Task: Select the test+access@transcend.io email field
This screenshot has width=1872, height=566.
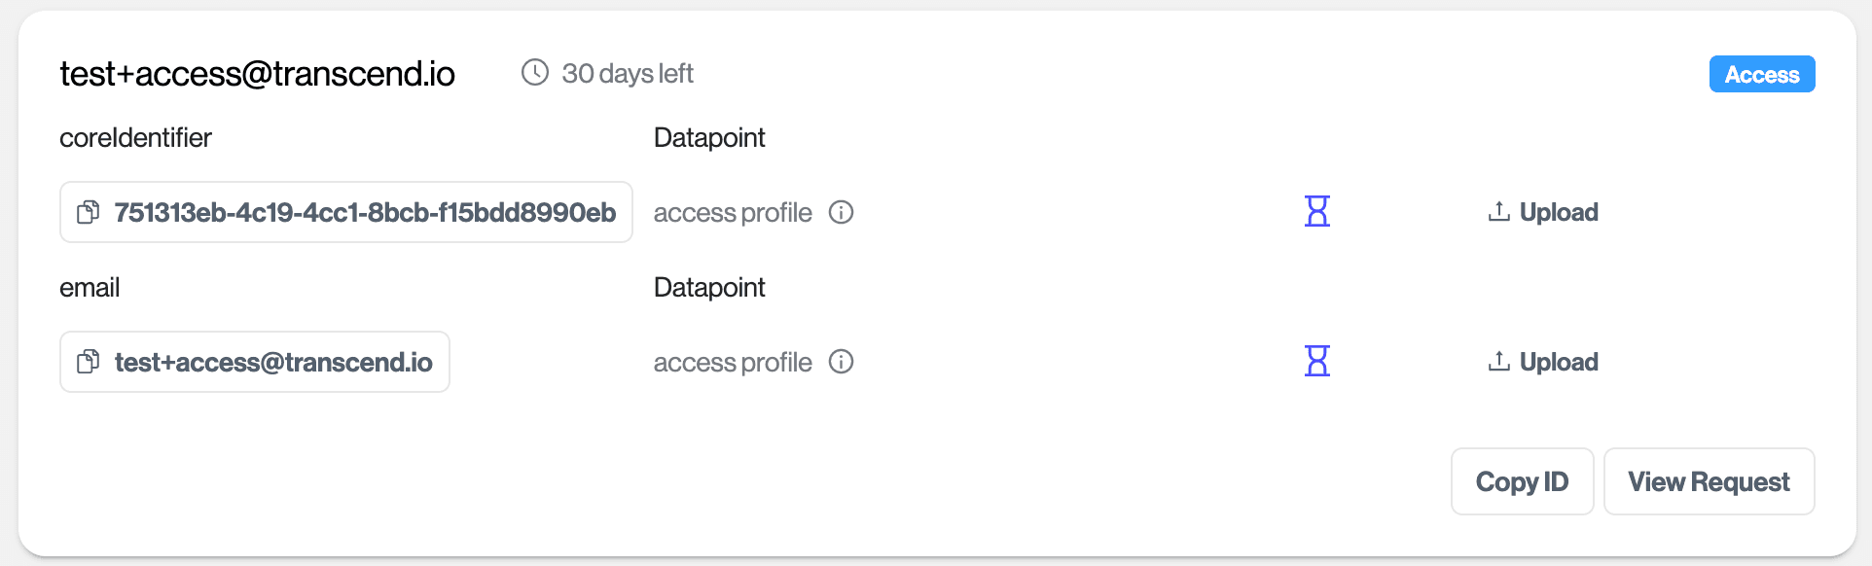Action: 273,362
